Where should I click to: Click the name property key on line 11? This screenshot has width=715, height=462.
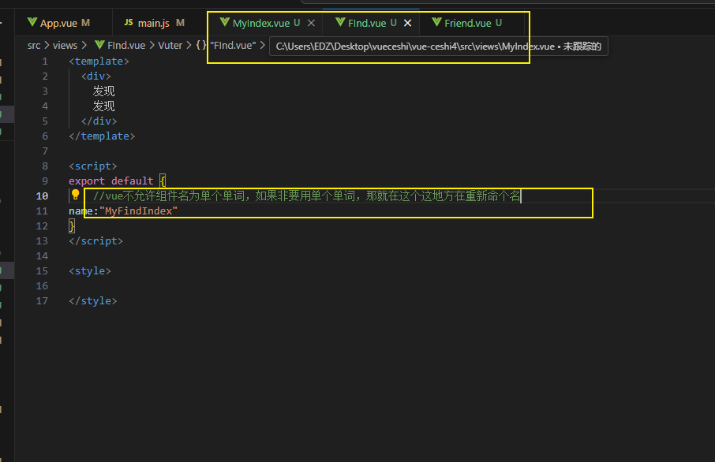pos(80,211)
